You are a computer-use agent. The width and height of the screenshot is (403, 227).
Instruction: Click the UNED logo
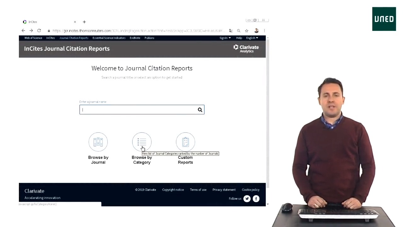[x=384, y=19]
